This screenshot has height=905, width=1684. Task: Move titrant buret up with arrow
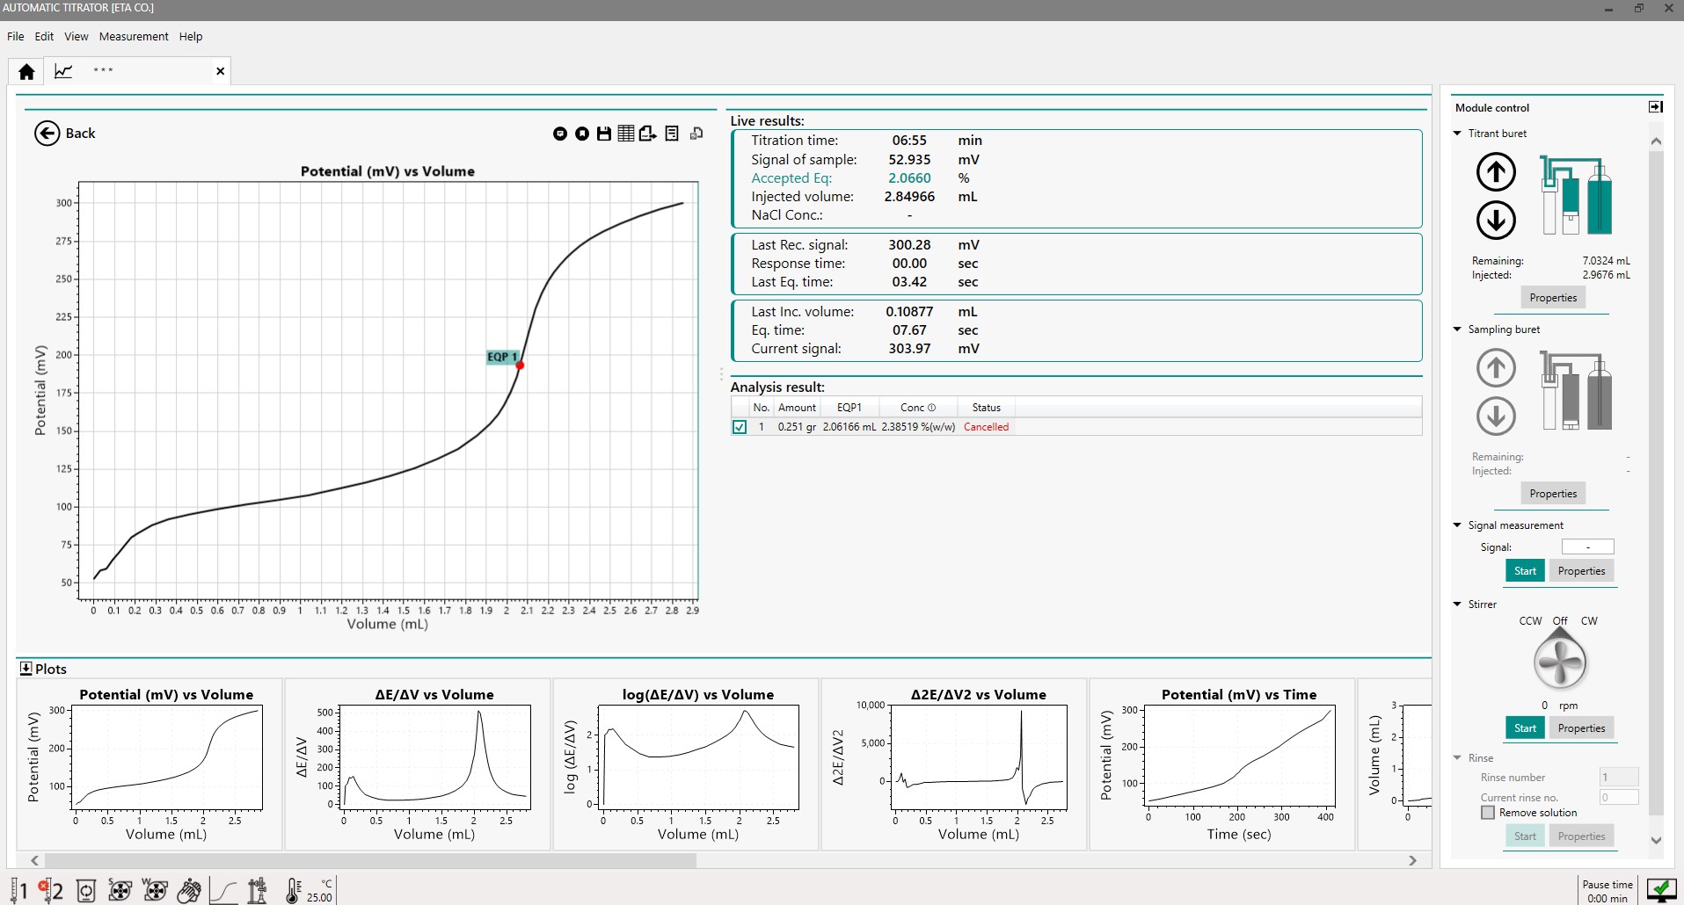tap(1495, 171)
